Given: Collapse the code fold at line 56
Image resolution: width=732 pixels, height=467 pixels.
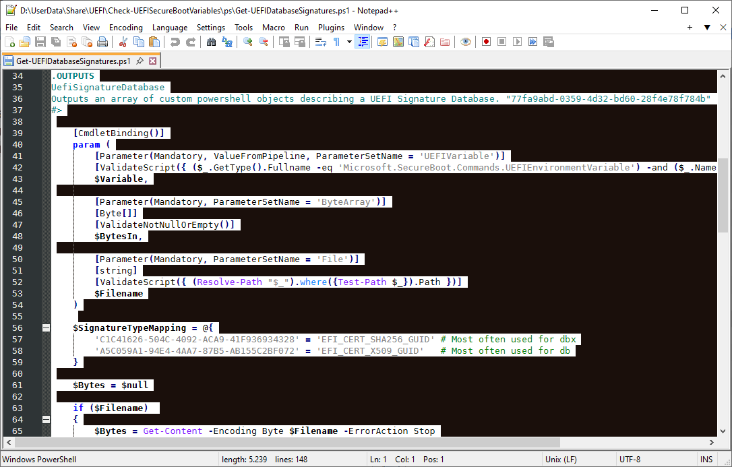Looking at the screenshot, I should (x=46, y=328).
